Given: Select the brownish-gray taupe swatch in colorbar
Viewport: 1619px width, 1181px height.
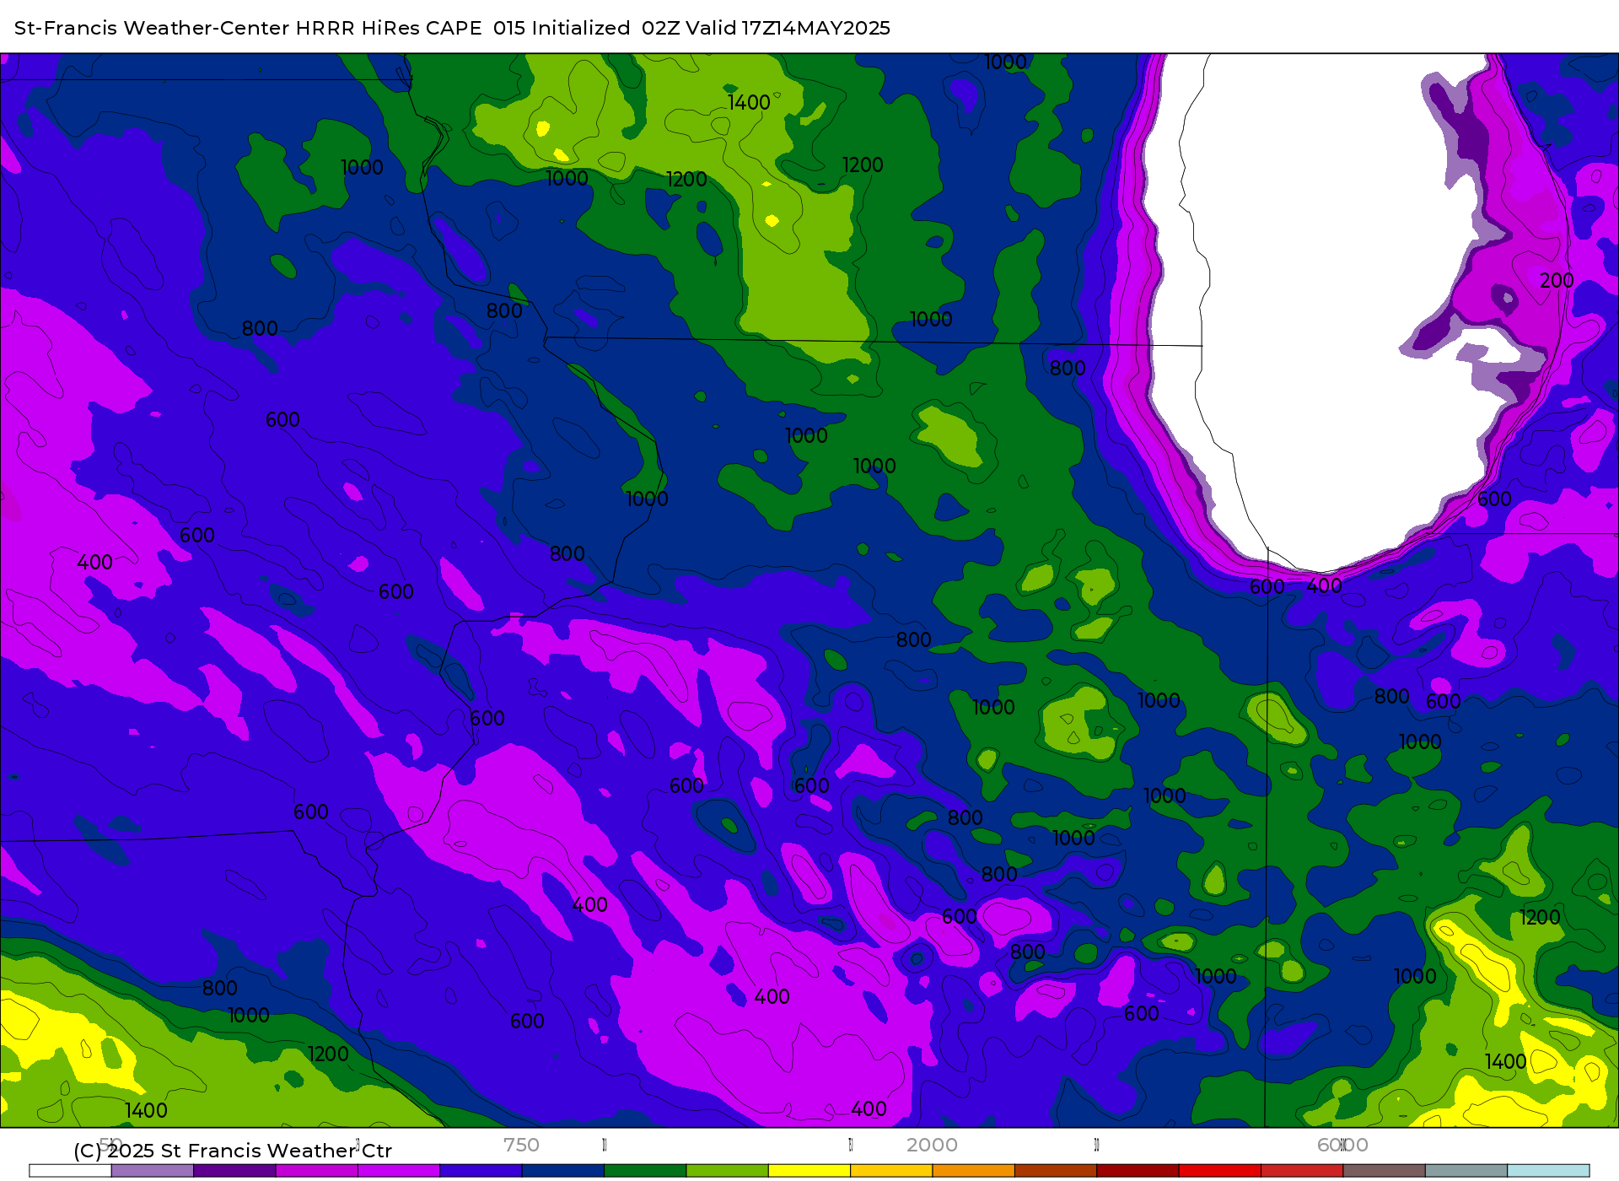Looking at the screenshot, I should 1384,1171.
